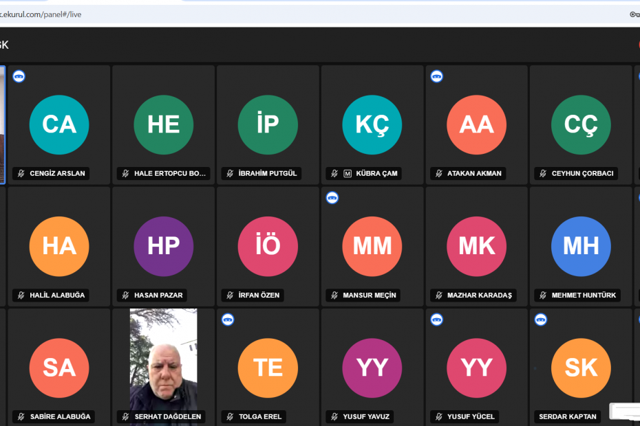Click the name label HALE ERTOPCU BO...
The height and width of the screenshot is (426, 640).
170,174
